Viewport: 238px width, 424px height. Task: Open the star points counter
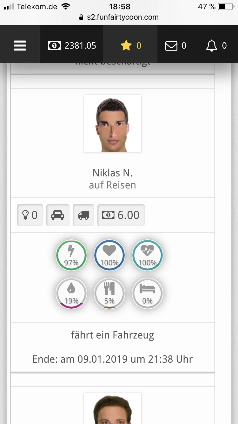click(130, 46)
